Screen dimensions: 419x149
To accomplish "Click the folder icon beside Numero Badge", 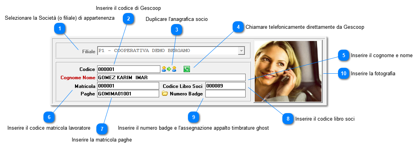I will [x=165, y=93].
